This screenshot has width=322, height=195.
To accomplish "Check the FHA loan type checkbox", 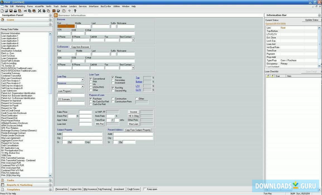I will click(91, 81).
